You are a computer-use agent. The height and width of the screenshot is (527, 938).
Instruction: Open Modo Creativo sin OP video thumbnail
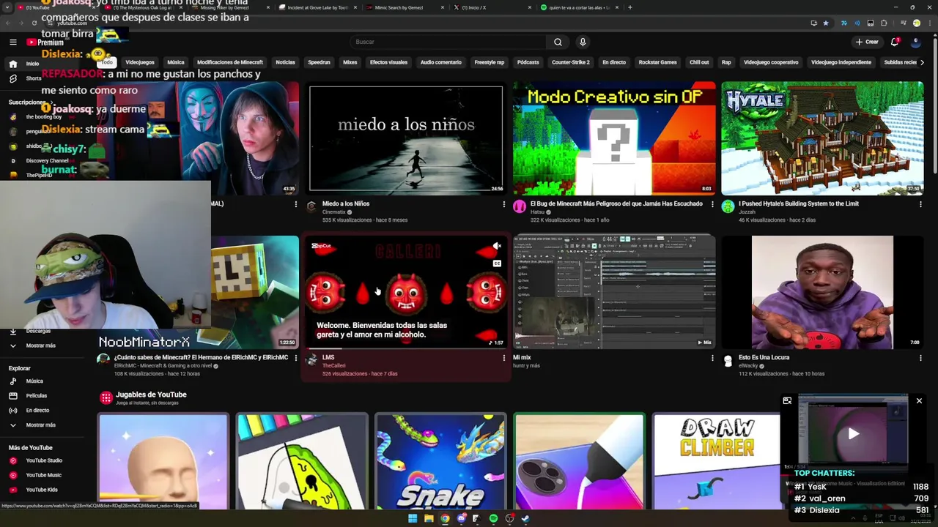[614, 138]
